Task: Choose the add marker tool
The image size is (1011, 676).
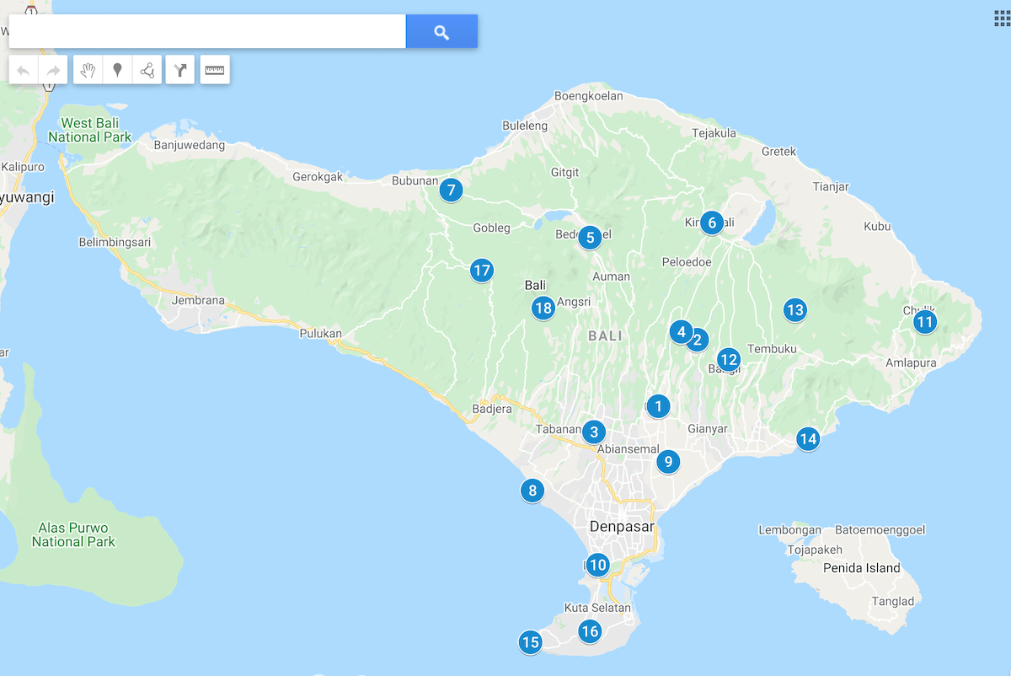Action: click(x=117, y=70)
